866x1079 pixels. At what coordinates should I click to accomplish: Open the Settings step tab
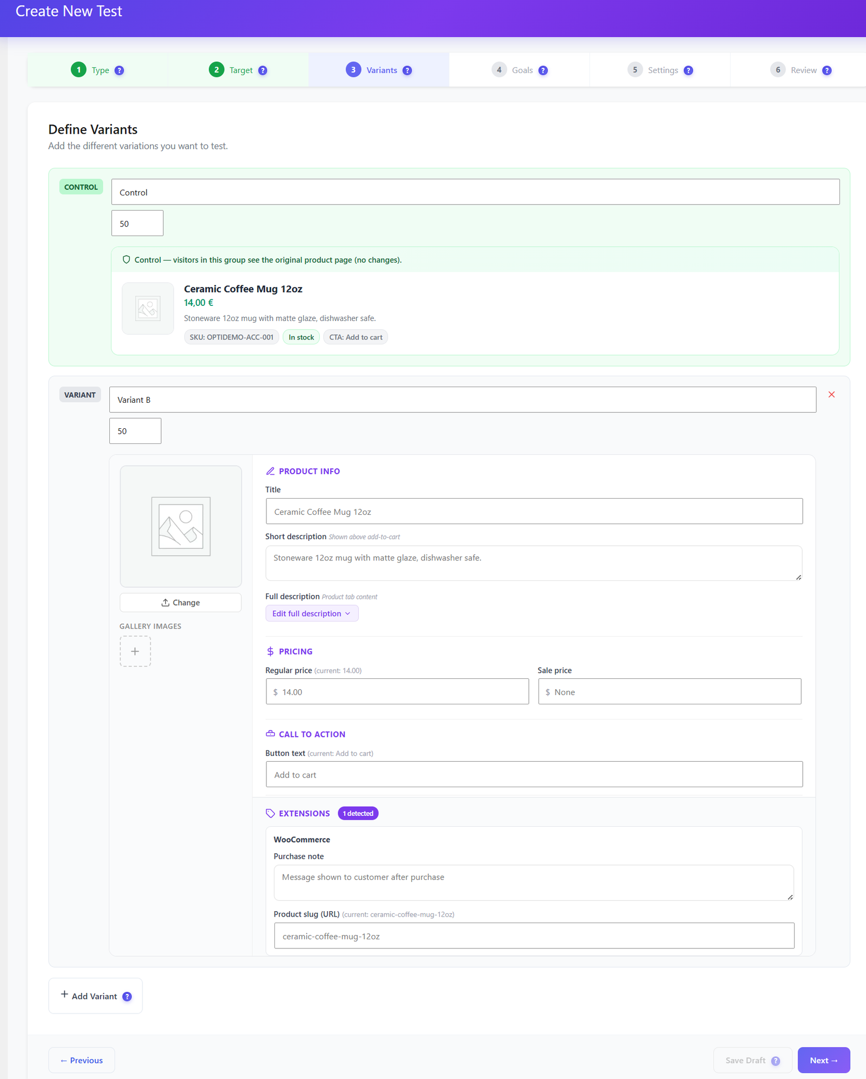[660, 70]
